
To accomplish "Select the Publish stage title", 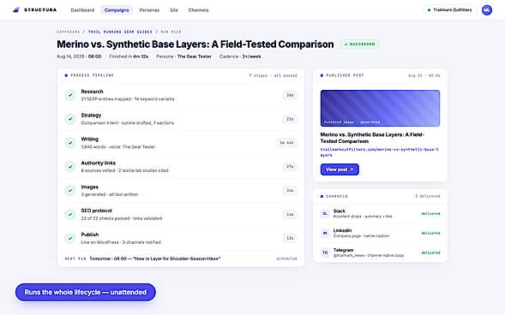I will 90,235.
